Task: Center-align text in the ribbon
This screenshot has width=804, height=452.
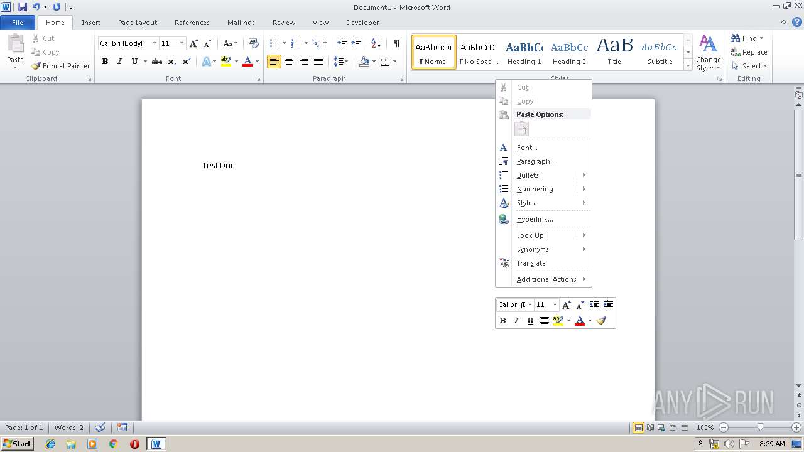Action: coord(289,62)
